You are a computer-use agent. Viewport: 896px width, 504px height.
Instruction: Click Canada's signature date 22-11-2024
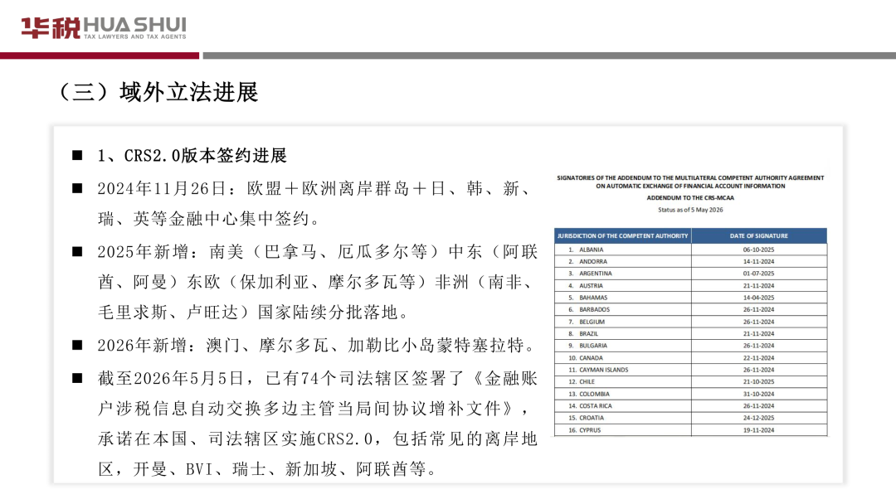click(759, 358)
